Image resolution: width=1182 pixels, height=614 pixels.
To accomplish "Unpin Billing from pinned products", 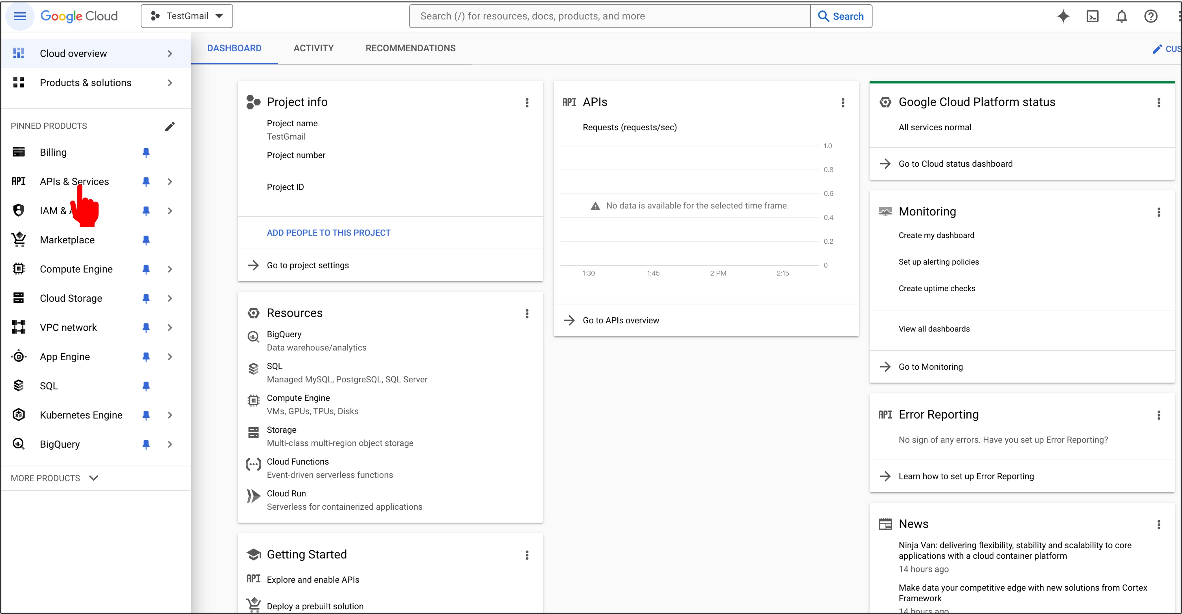I will click(x=146, y=153).
